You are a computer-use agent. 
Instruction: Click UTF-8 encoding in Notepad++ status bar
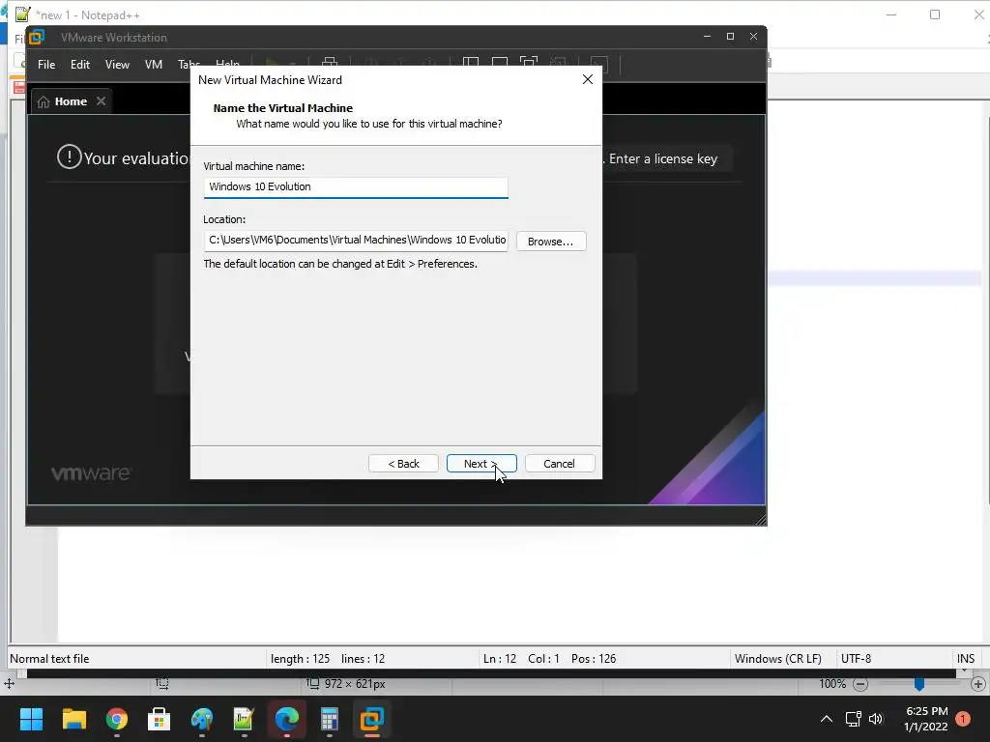click(857, 659)
